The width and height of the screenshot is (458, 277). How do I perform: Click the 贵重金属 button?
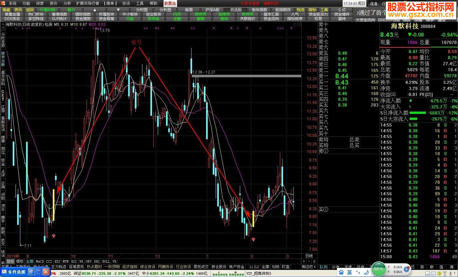[12, 14]
